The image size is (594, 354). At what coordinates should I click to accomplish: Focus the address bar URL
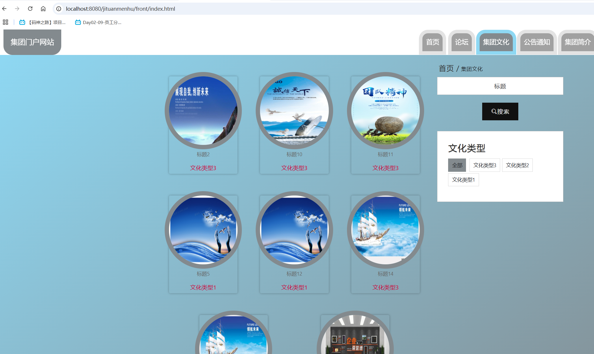pos(120,9)
